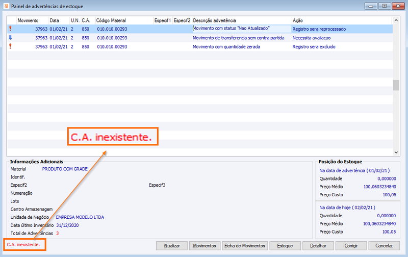The width and height of the screenshot is (408, 257).
Task: Click the blue down-arrow icon on the transferencia row
Action: click(10, 37)
